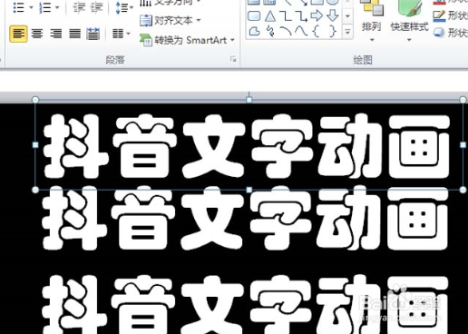The width and height of the screenshot is (468, 334).
Task: Click the bottom-middle sizing handle of text box
Action: (x=249, y=190)
